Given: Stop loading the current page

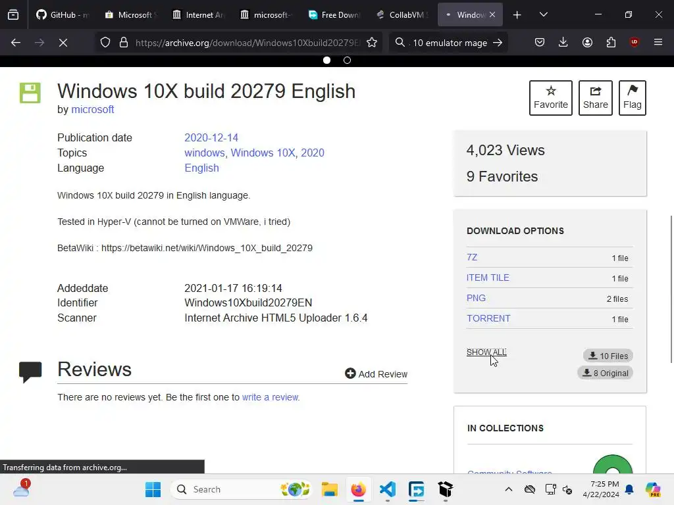Looking at the screenshot, I should (63, 43).
